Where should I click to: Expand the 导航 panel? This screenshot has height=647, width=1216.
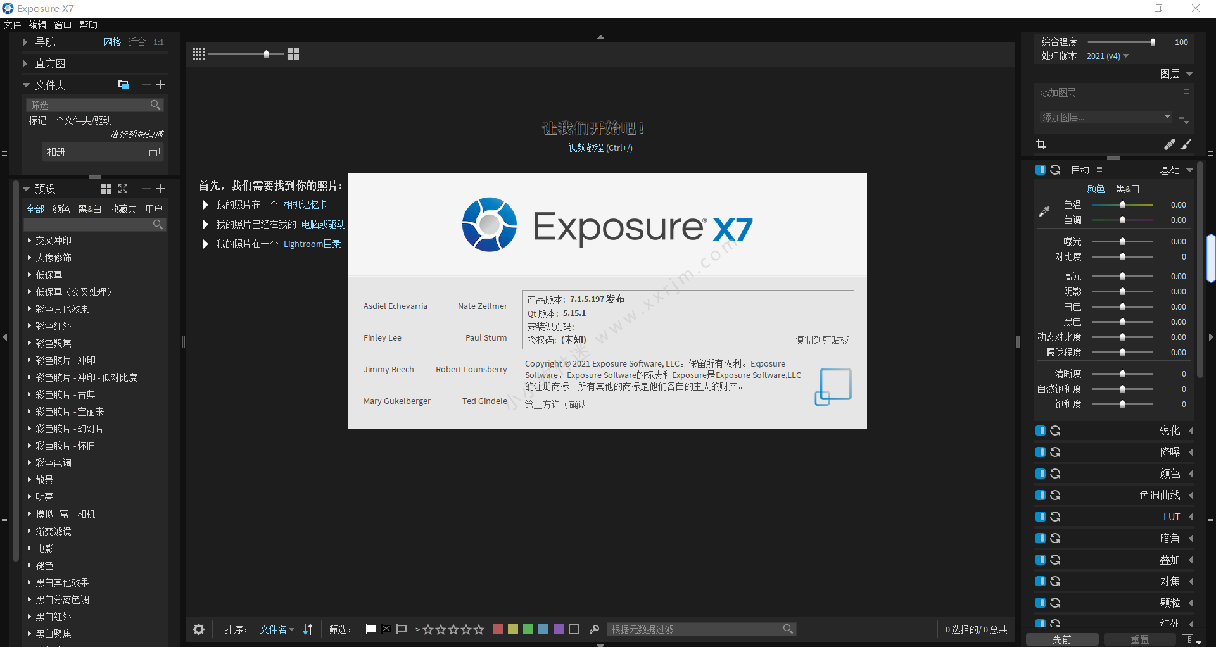coord(25,42)
